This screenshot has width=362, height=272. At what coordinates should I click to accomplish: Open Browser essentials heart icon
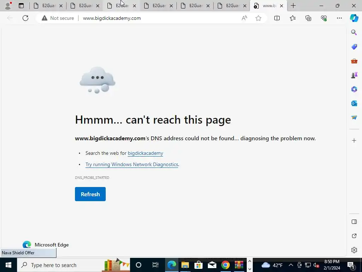pyautogui.click(x=324, y=18)
